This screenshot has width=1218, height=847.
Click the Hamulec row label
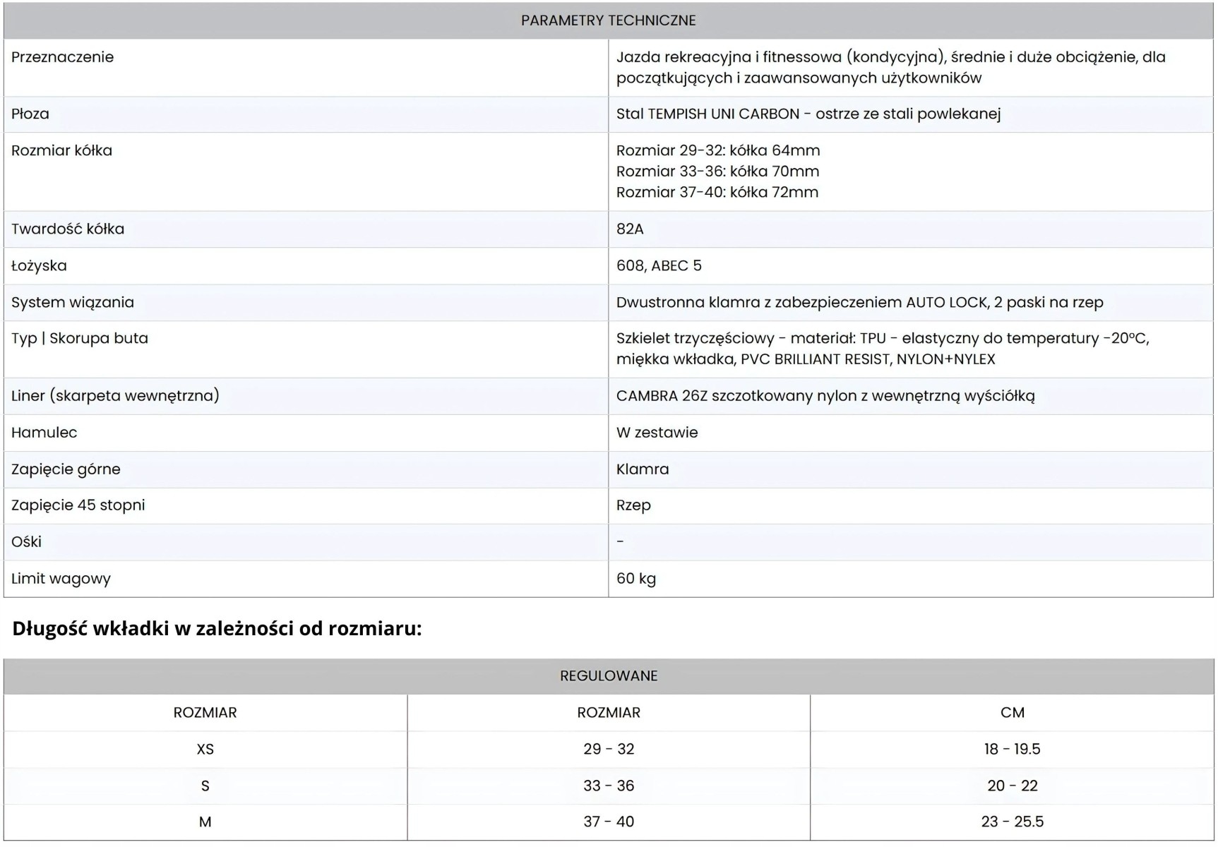(x=44, y=432)
